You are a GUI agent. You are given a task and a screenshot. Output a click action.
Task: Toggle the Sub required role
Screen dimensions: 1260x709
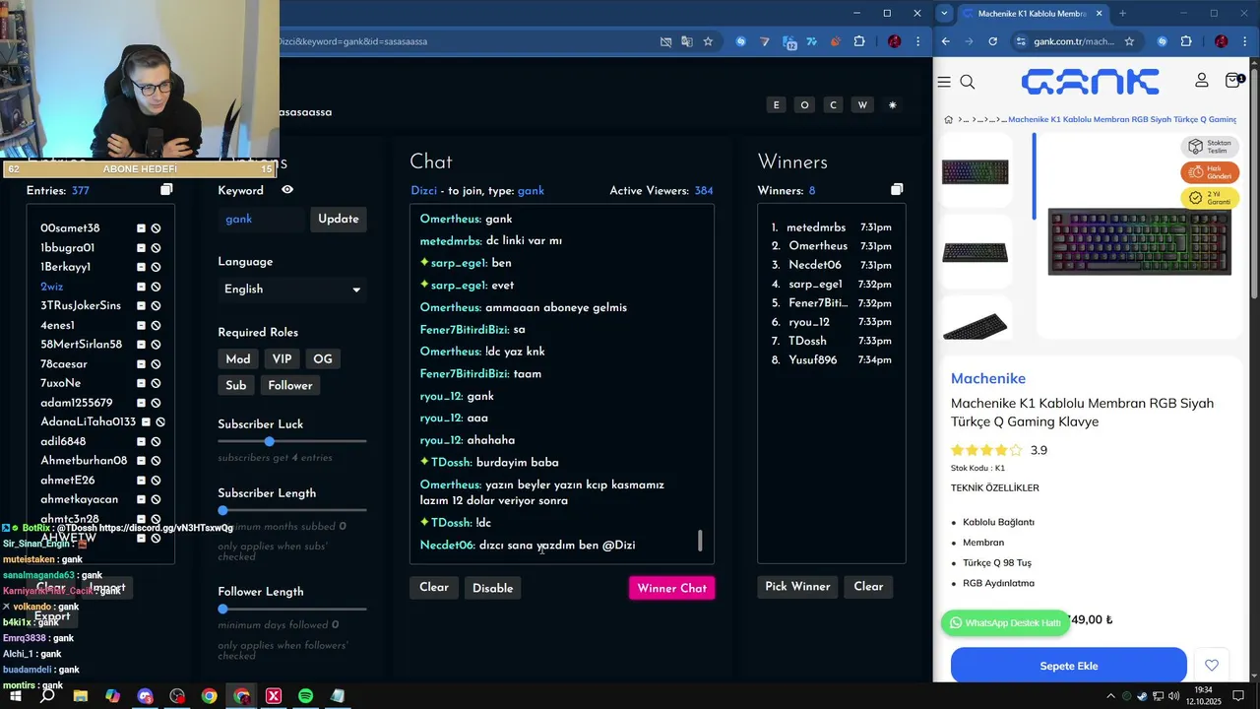(236, 386)
